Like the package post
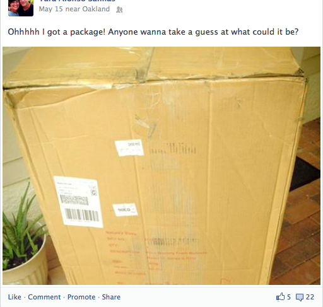This screenshot has width=323, height=307. coord(15,297)
